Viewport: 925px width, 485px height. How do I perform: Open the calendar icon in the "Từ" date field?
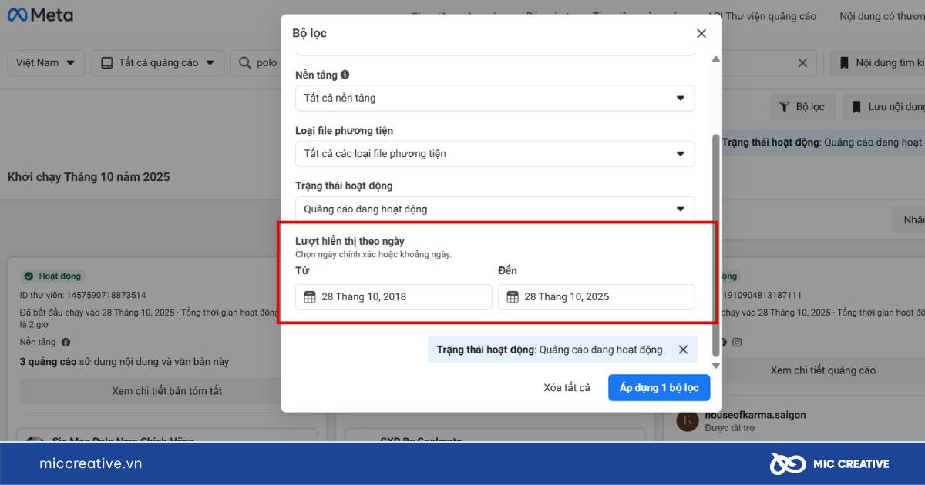(309, 296)
